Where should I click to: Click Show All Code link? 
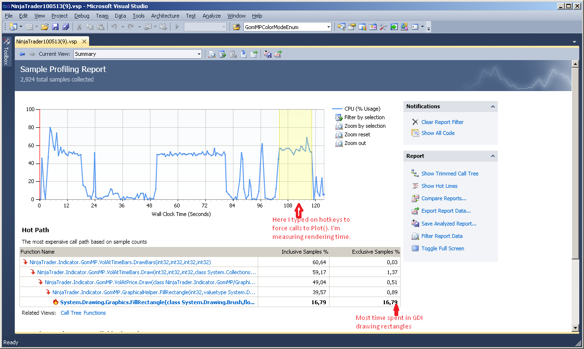click(438, 133)
